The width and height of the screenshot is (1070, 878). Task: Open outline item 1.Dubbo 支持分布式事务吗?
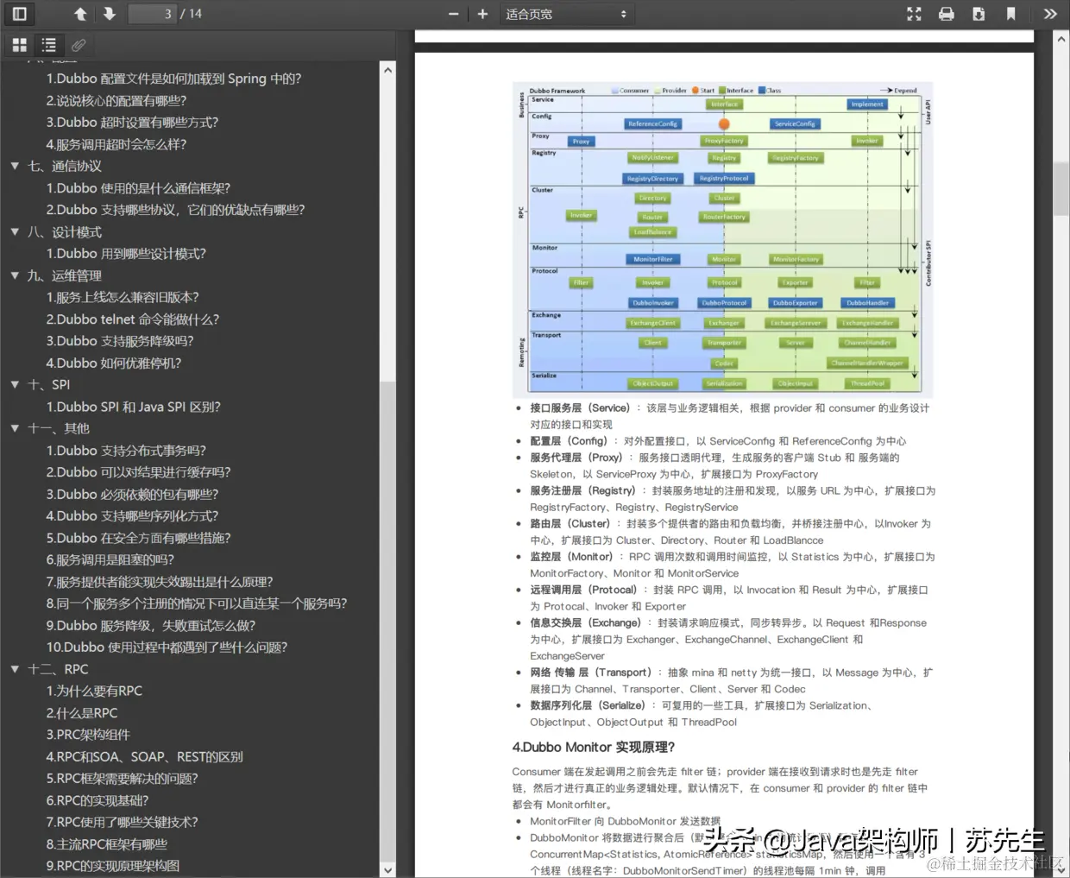[x=126, y=451]
